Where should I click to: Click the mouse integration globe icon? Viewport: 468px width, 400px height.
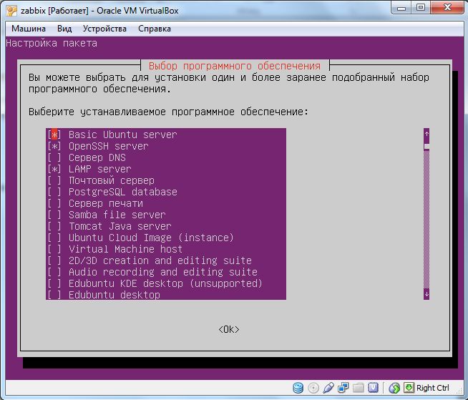point(394,388)
